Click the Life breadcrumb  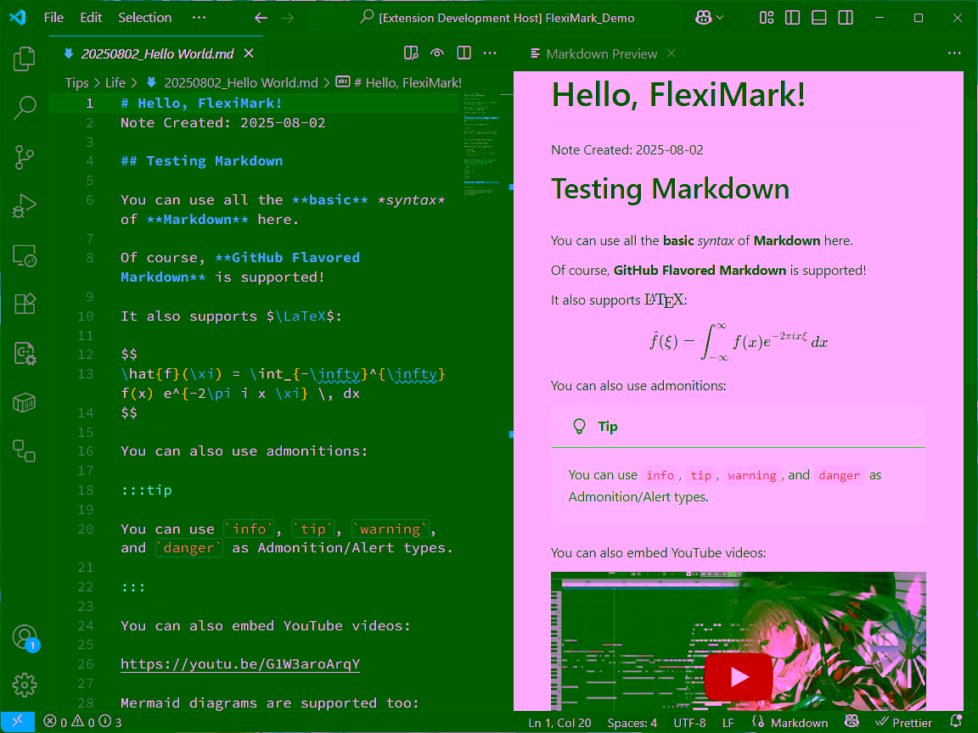tap(115, 83)
